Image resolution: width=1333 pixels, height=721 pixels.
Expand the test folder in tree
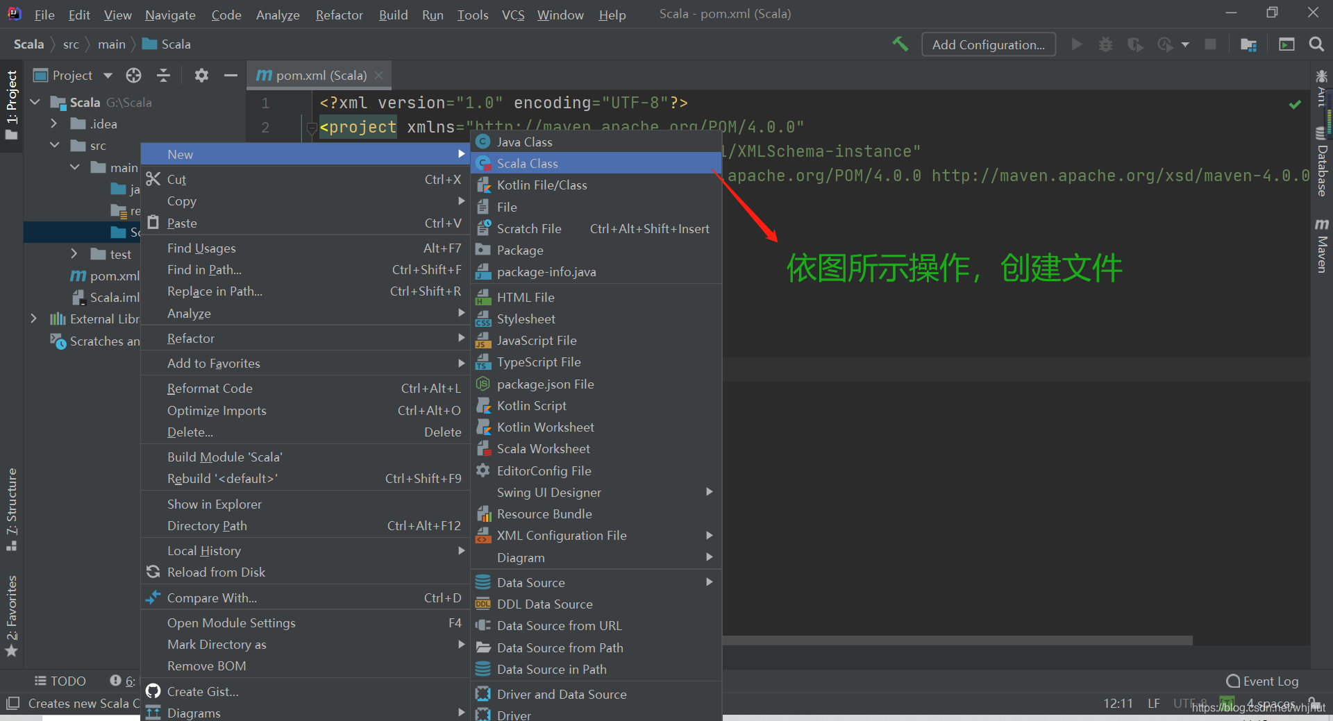[x=74, y=254]
